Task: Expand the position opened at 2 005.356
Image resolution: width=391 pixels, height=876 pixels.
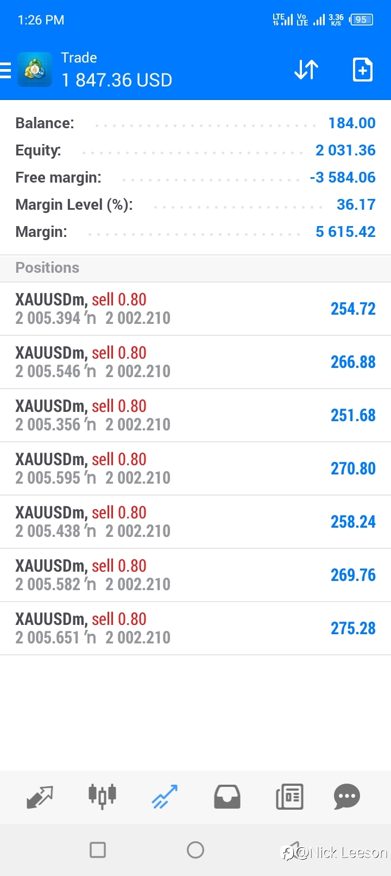Action: [195, 415]
